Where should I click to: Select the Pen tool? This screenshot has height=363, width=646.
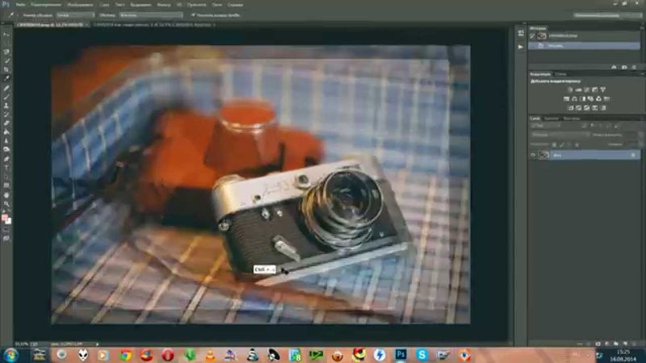(6, 159)
